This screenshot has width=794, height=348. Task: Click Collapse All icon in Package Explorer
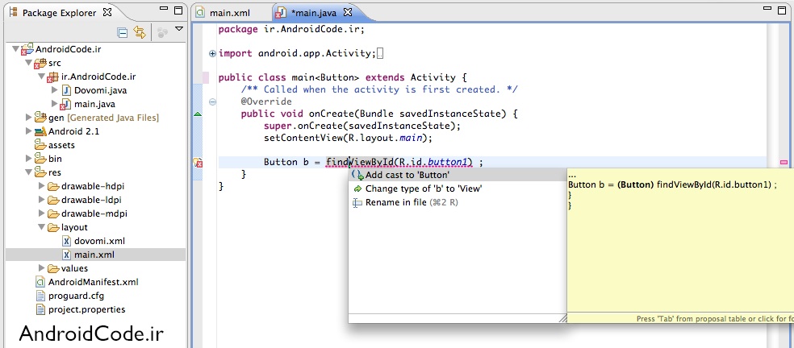[123, 32]
